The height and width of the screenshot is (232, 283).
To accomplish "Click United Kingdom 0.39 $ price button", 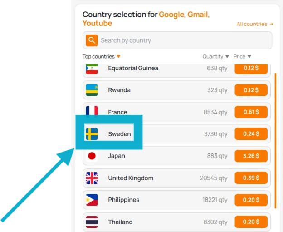I will pos(251,178).
